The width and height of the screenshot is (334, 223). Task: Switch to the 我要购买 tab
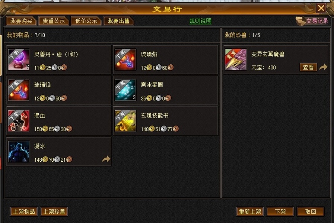[x=21, y=21]
